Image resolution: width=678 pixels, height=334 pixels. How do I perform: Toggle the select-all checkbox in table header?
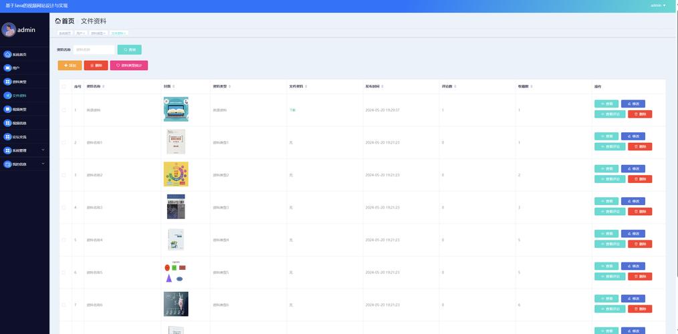(x=64, y=86)
